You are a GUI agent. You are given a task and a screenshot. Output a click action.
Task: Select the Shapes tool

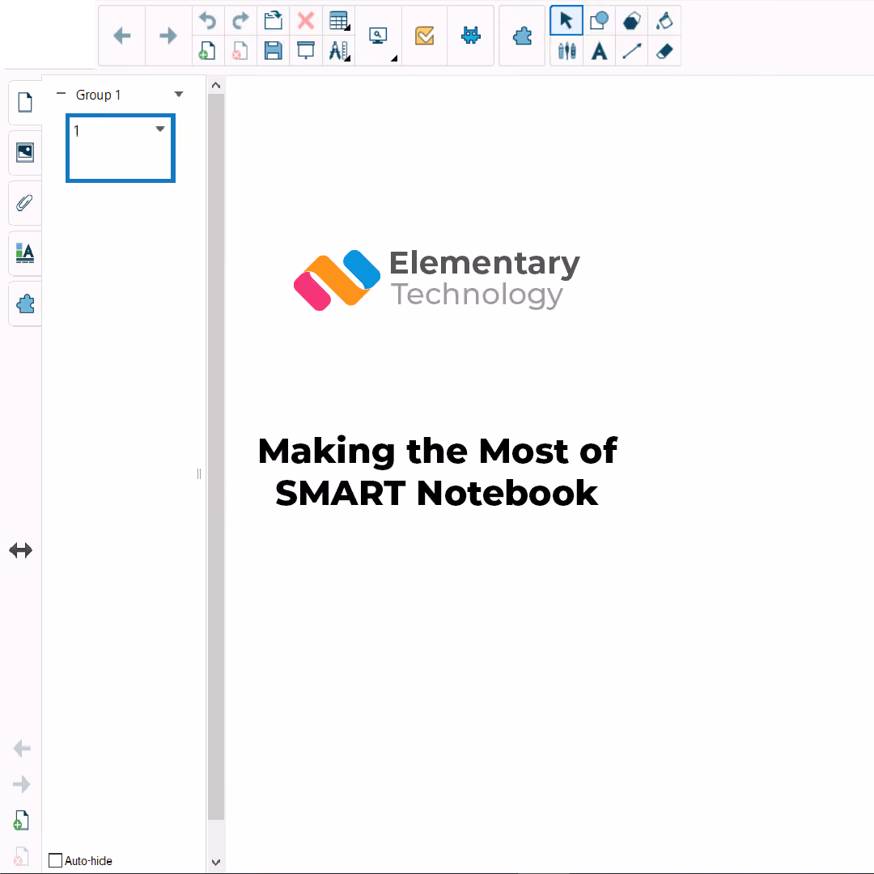point(599,20)
